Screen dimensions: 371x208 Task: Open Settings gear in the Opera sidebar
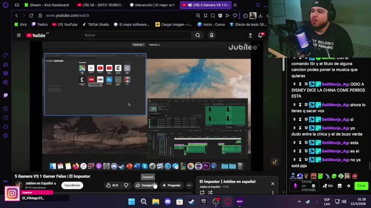click(5, 135)
